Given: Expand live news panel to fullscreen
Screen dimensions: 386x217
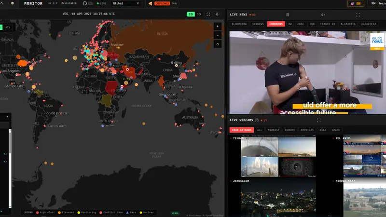Looking at the screenshot, I should (x=358, y=15).
